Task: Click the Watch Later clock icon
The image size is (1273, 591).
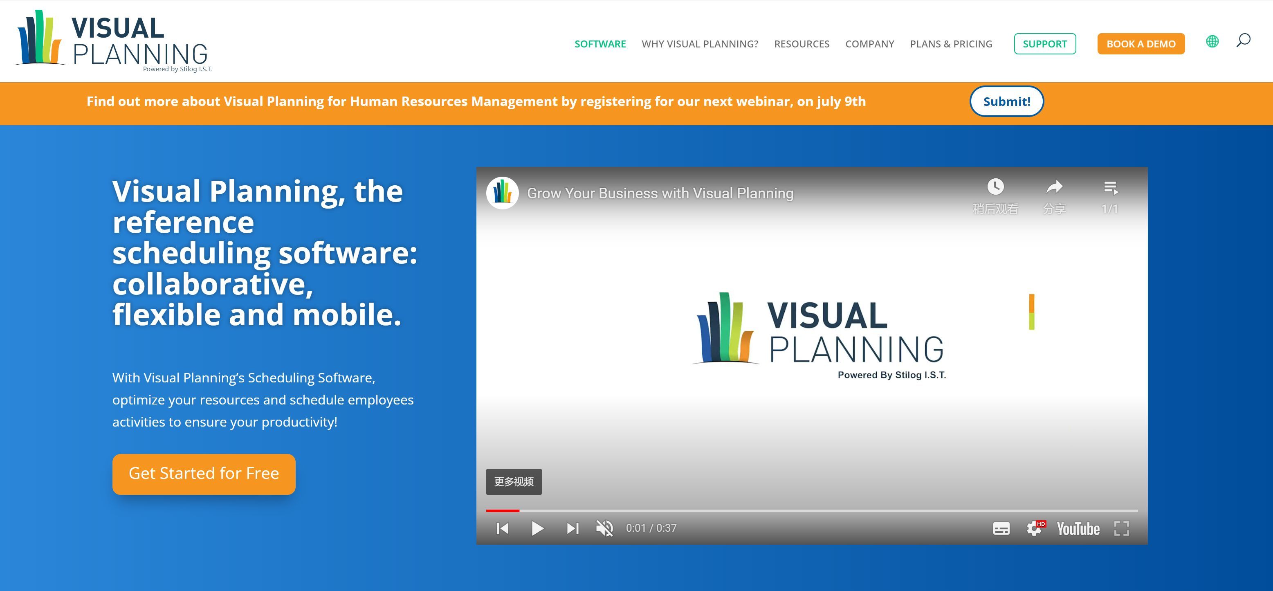Action: tap(995, 187)
